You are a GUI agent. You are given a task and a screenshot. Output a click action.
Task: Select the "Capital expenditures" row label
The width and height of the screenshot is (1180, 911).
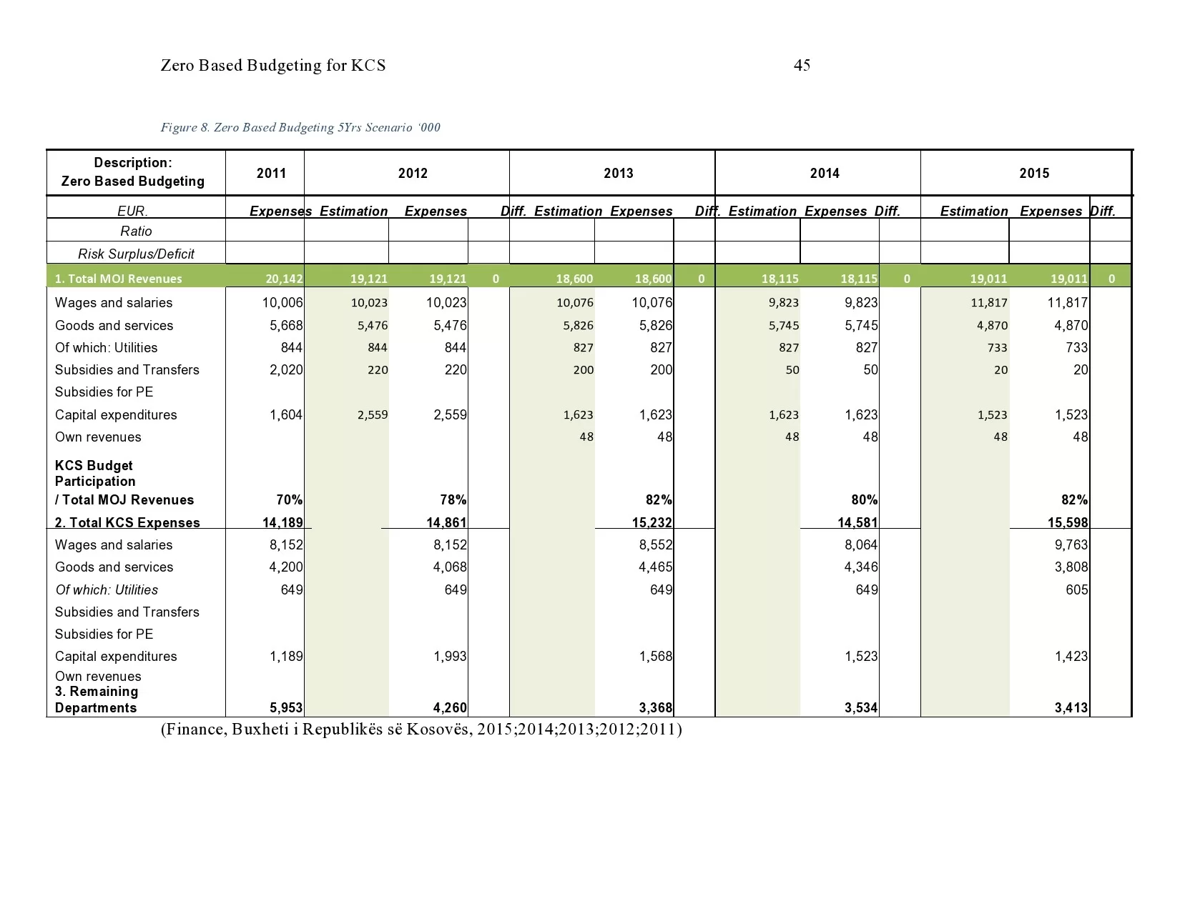click(116, 414)
